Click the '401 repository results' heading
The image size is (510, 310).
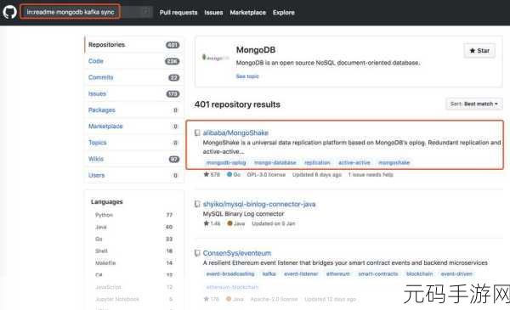237,104
